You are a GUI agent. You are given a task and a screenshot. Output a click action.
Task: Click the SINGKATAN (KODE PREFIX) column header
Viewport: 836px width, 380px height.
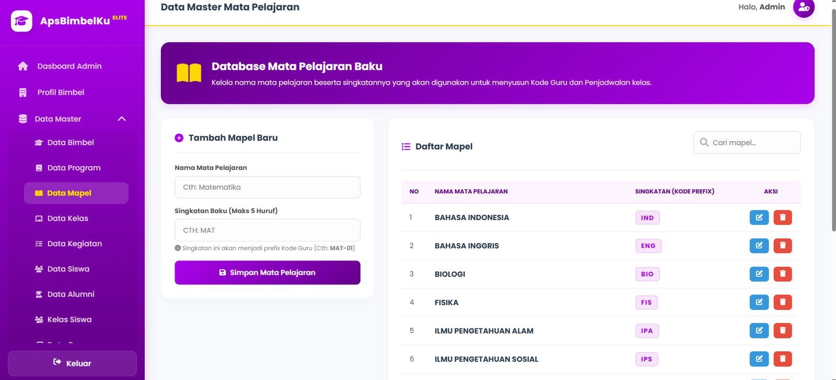click(675, 191)
